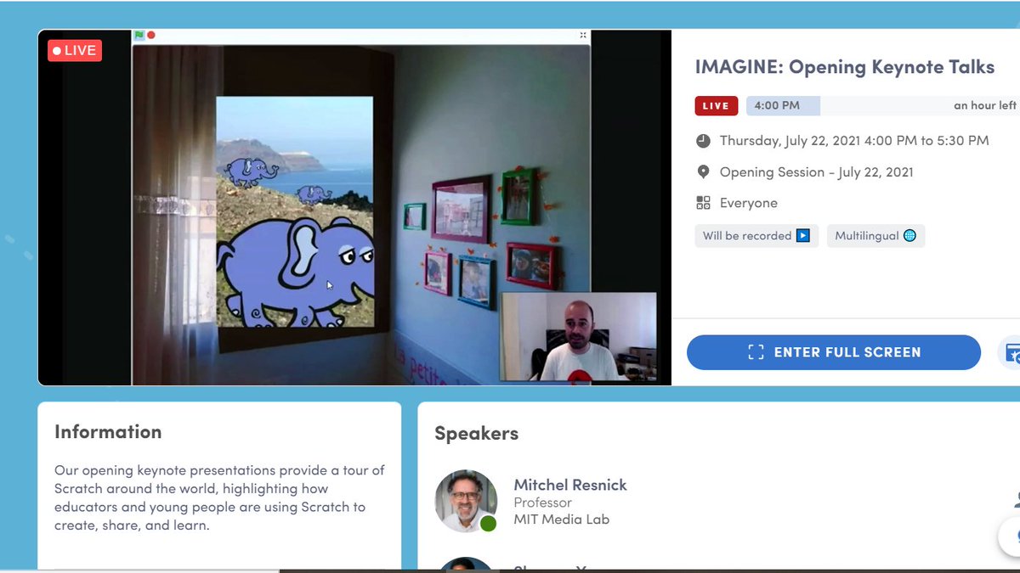The height and width of the screenshot is (573, 1020).
Task: Click the clock icon beside the date
Action: [703, 141]
